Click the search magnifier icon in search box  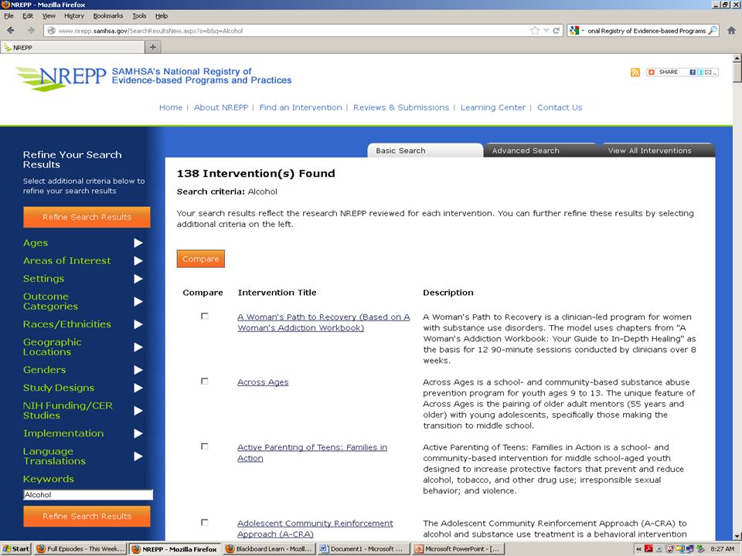(713, 31)
